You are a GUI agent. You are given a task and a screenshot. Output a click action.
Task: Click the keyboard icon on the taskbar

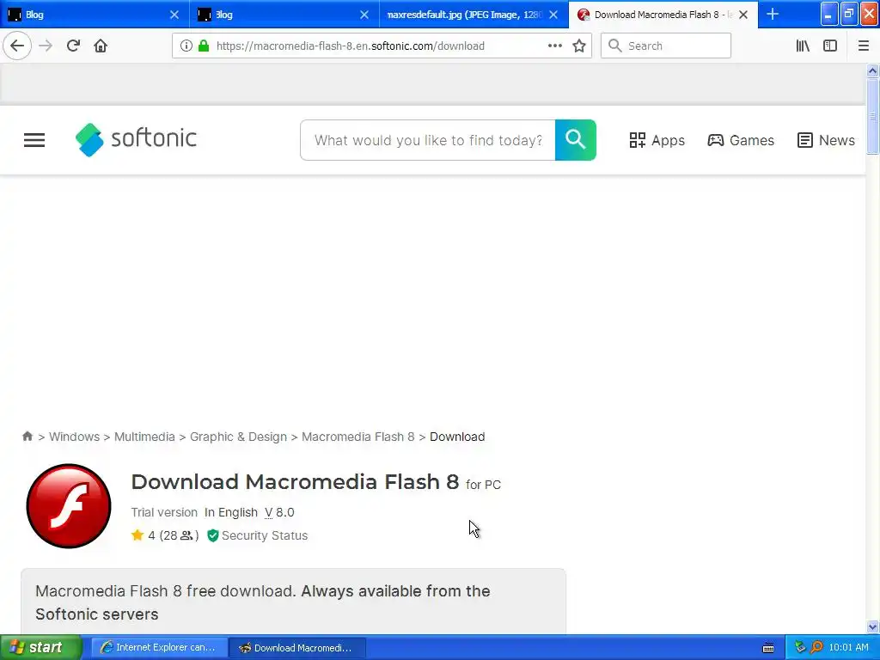(768, 648)
